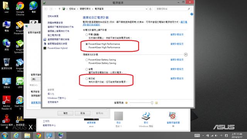Open 使用者帳戶 link in sidebar
Viewport: 247px width, 139px height.
(x=53, y=102)
